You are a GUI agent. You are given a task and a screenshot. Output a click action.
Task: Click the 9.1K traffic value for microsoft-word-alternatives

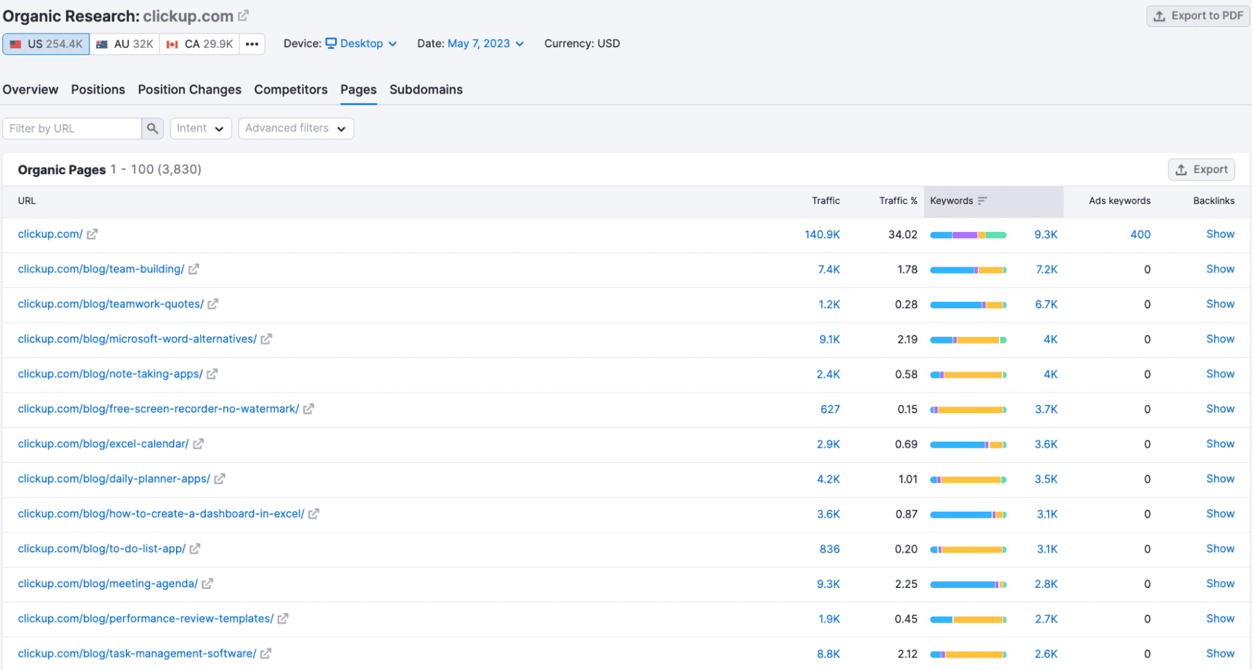click(829, 340)
